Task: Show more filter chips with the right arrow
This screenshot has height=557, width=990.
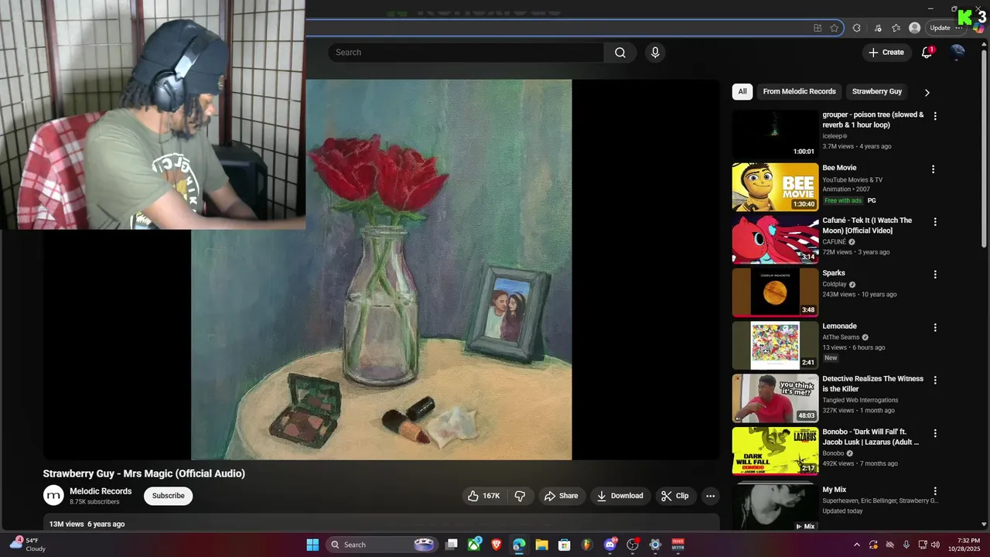Action: tap(927, 92)
